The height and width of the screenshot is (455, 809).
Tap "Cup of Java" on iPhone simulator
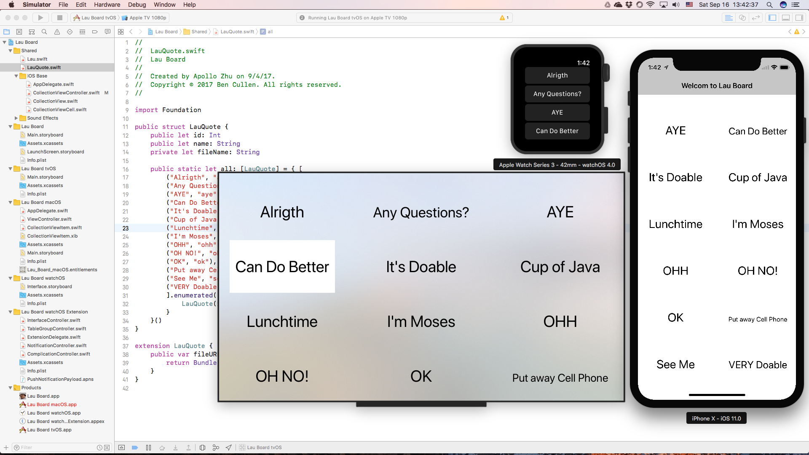click(x=757, y=177)
